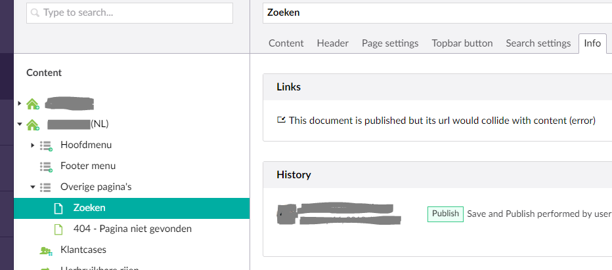Click the Hoofdmenu list icon
The image size is (612, 270).
coord(46,145)
